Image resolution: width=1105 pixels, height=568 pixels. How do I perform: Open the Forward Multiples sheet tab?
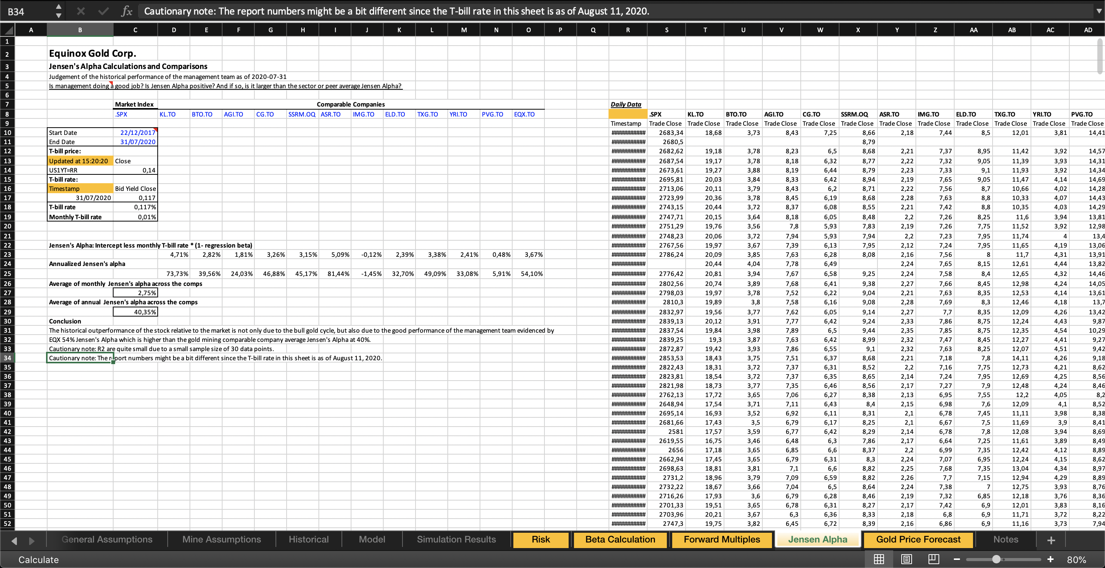coord(721,539)
